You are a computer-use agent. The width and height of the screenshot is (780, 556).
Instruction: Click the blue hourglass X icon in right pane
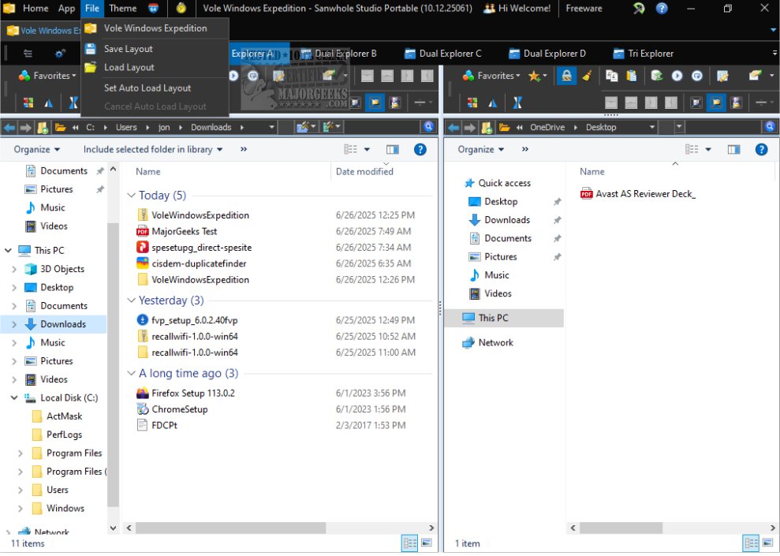click(x=517, y=103)
